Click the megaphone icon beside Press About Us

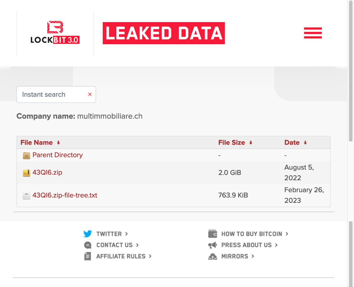coord(213,245)
